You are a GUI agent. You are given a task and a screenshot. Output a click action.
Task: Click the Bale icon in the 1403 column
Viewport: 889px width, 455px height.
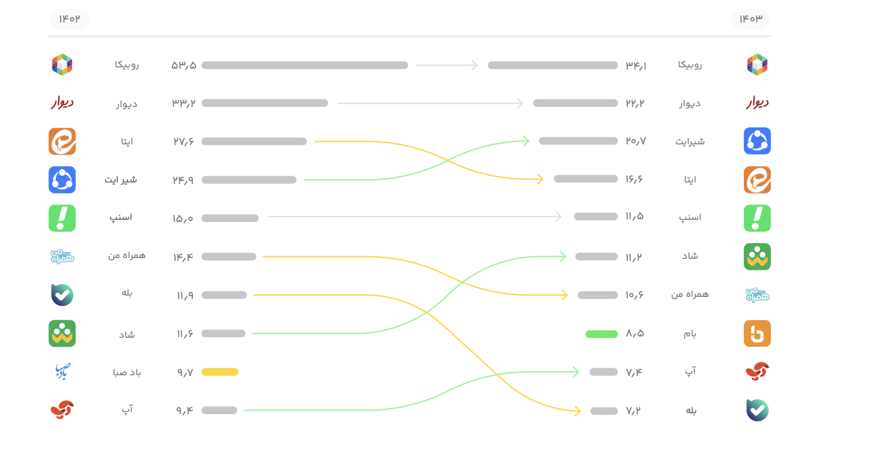pyautogui.click(x=757, y=410)
